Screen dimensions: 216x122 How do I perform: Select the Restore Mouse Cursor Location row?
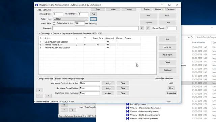click(89, 47)
